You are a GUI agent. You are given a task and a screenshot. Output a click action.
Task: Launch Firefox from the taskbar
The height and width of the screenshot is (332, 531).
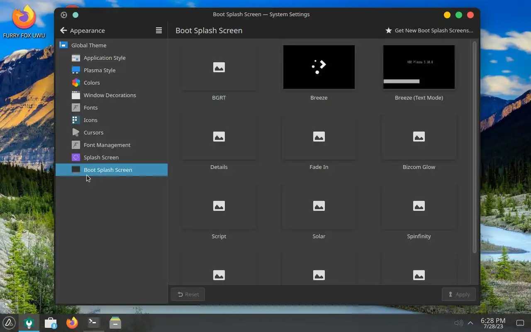tap(72, 322)
